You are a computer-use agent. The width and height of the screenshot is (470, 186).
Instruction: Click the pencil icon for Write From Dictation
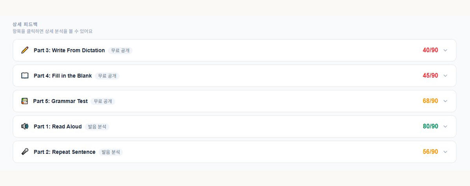pos(25,50)
